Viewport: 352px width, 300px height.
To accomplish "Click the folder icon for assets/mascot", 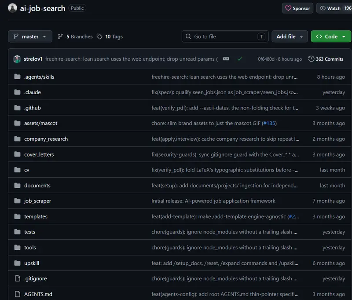I will click(17, 123).
